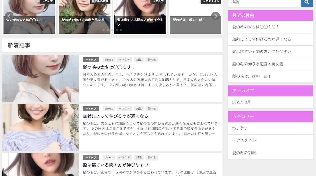Open carousel card 髪の毛の太さは◯◯ミリ!
Viewport: 316px width, 176px height.
click(x=29, y=17)
